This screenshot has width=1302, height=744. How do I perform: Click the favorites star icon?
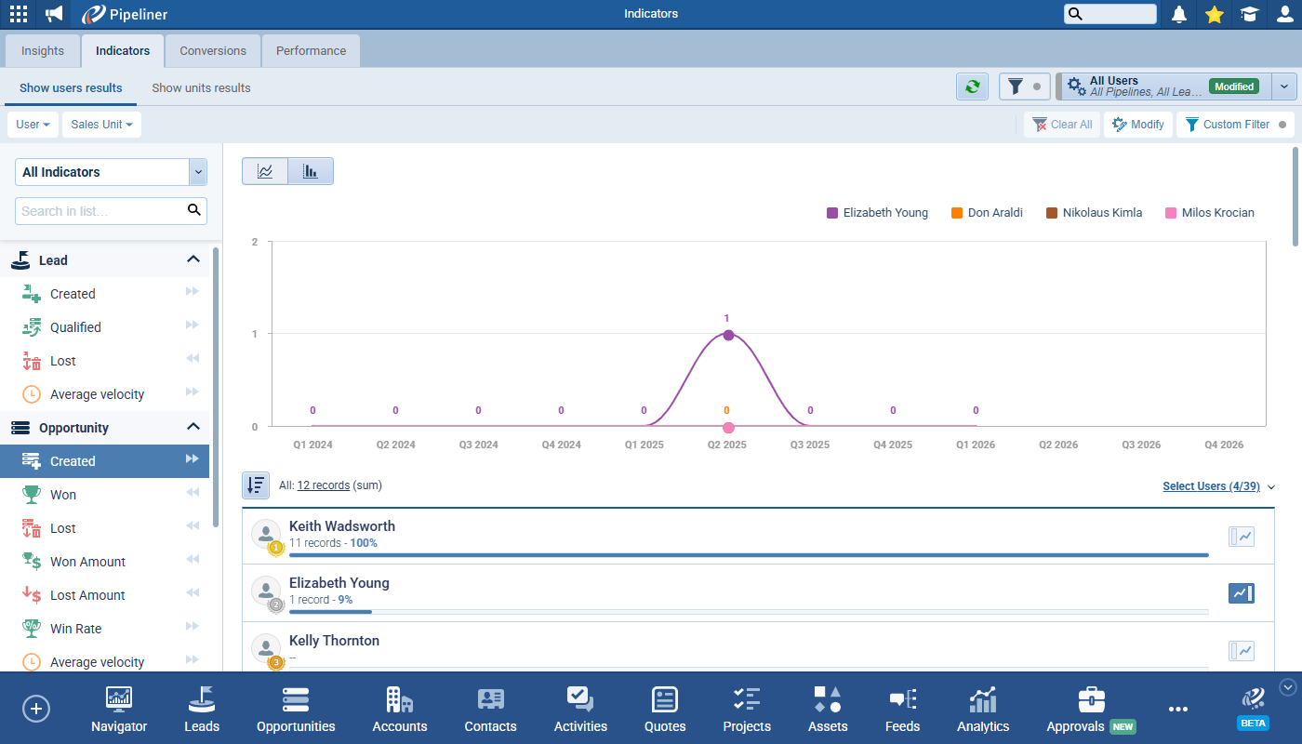tap(1215, 14)
